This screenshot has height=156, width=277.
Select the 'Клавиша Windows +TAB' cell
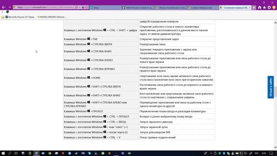(101, 39)
